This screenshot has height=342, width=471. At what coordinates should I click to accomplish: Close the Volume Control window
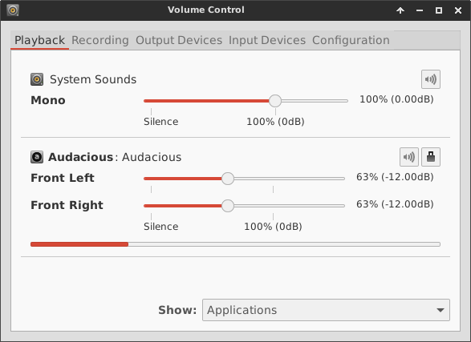458,10
